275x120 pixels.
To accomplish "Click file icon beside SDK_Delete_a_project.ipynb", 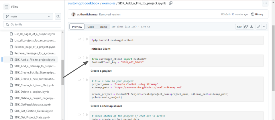I will coord(11,92).
